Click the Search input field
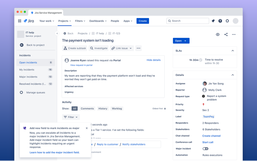Viewport: 257px width, 161px height. point(188,21)
